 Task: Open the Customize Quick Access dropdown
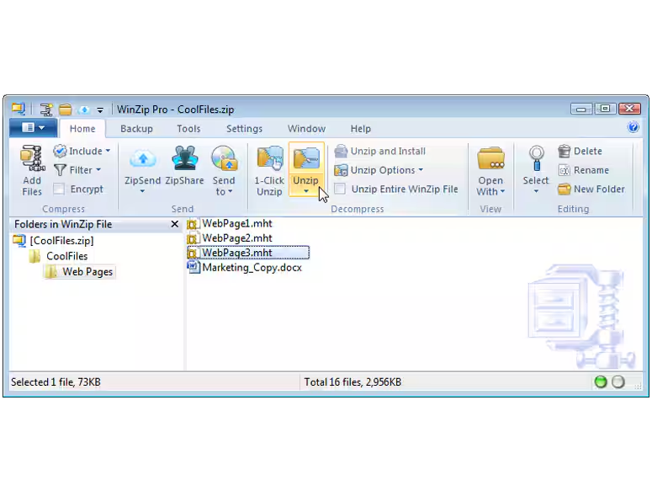100,109
